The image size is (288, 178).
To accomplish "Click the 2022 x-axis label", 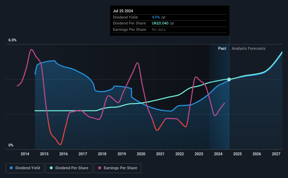I will tap(180, 154).
